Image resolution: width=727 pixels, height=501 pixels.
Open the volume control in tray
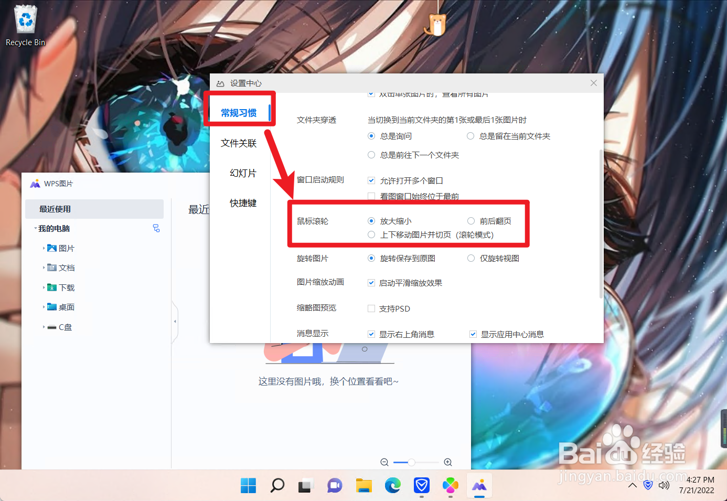coord(664,485)
